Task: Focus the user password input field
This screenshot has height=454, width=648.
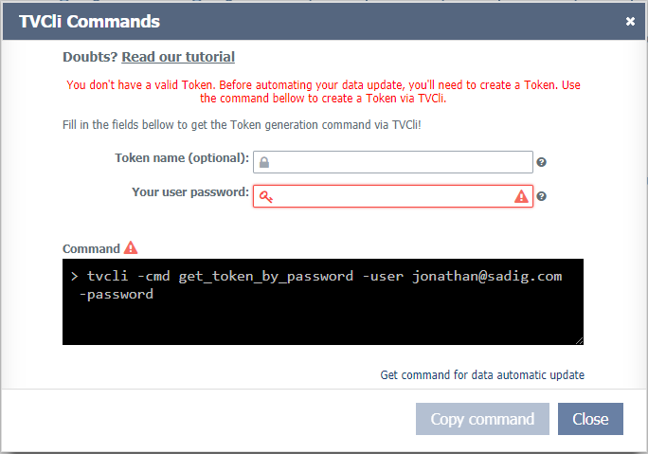Action: (388, 196)
